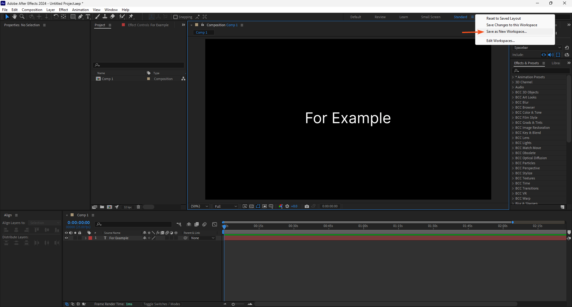Open the Spacebar shortcut dropdown
Viewport: 572px width, 307px height.
click(x=537, y=48)
